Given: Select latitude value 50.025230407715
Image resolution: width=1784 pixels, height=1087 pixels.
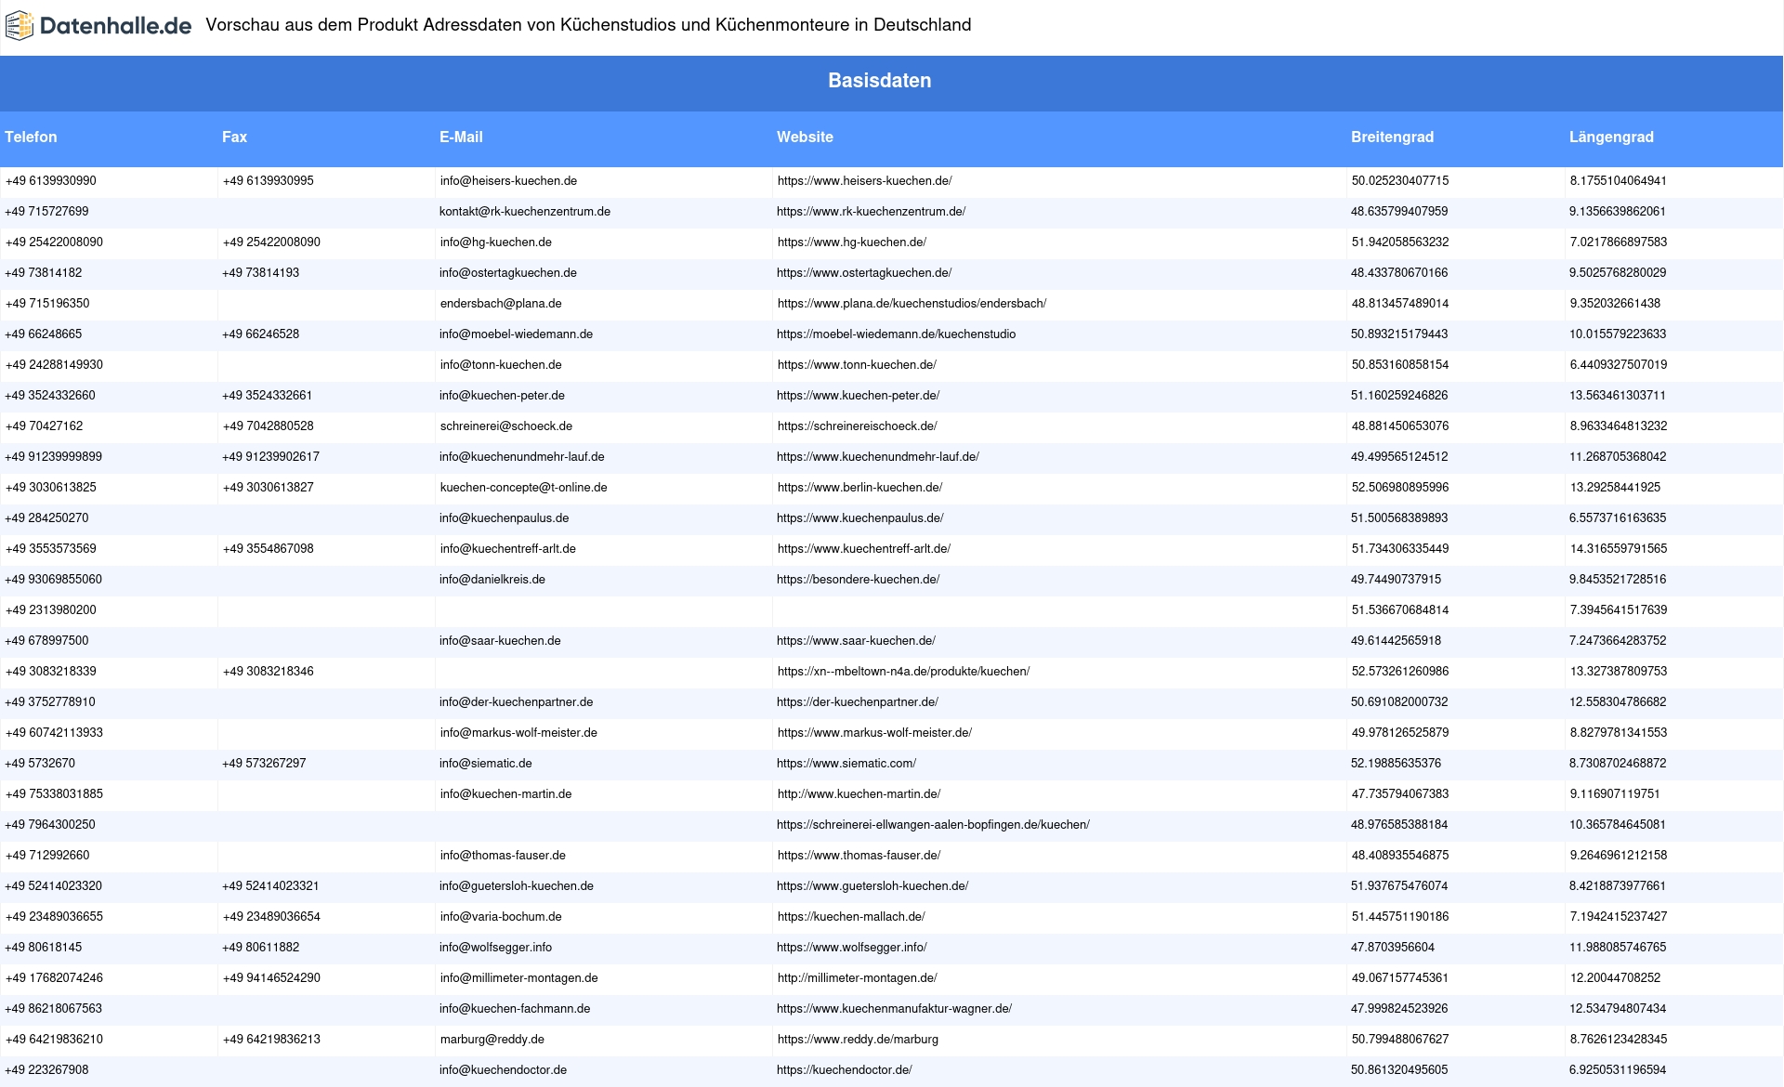Looking at the screenshot, I should pos(1400,181).
